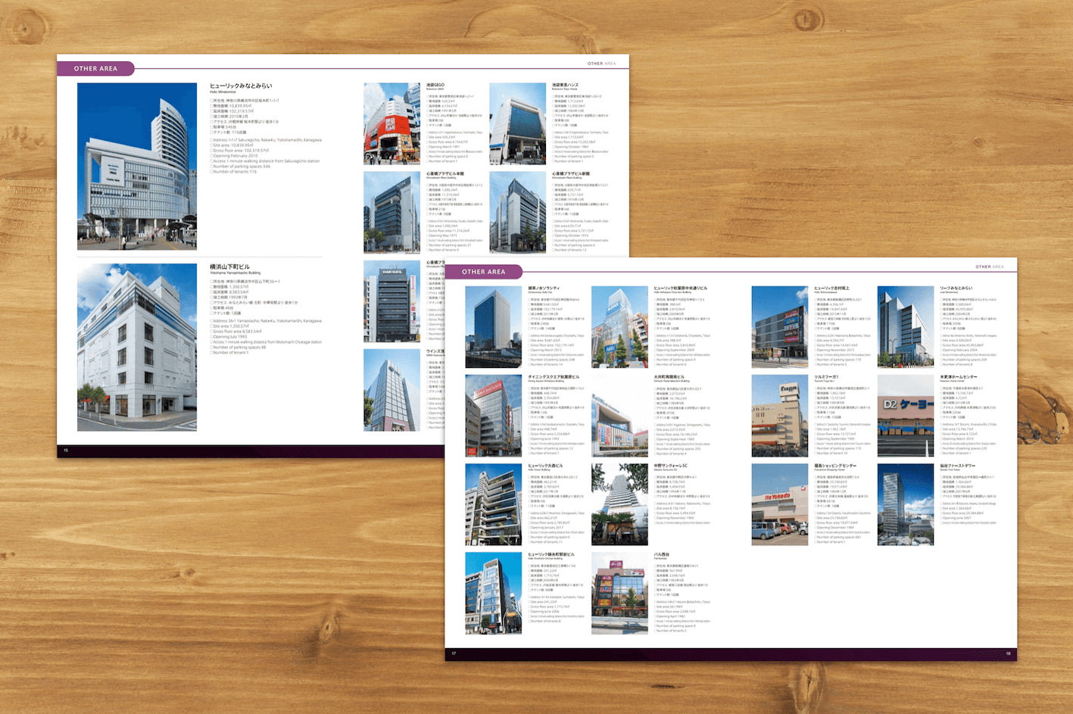Viewport: 1073px width, 714px height.
Task: Click the Ito Yokado shopping center photo
Action: click(780, 504)
